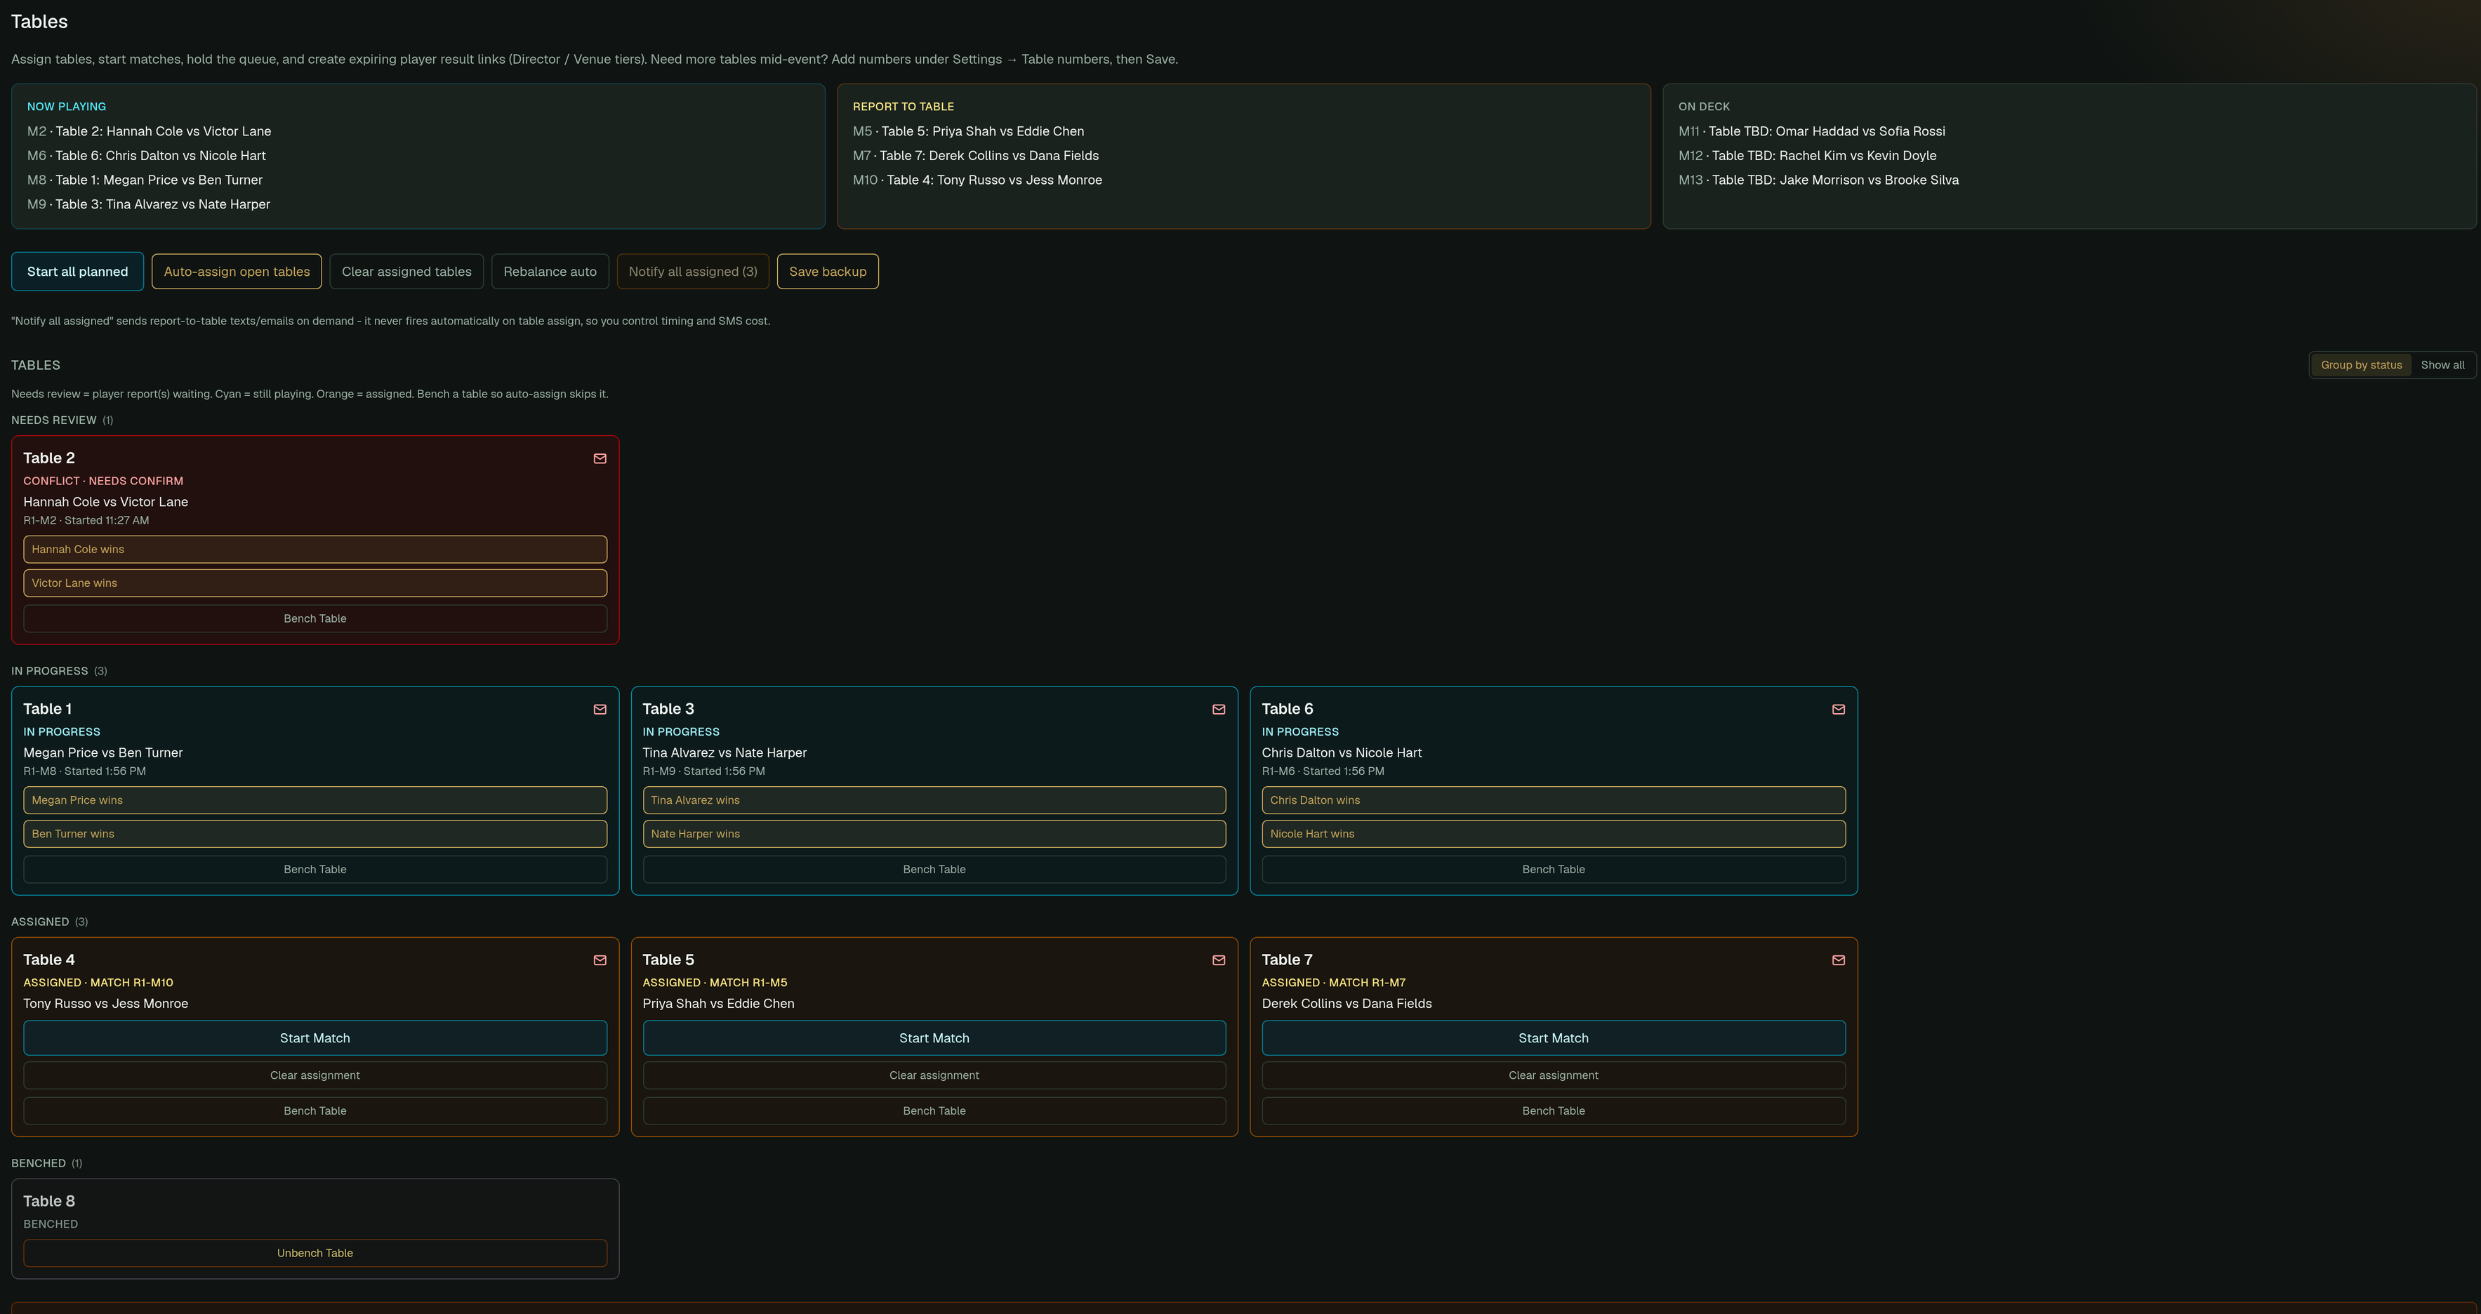Click Save backup button
The image size is (2481, 1314).
click(x=827, y=272)
